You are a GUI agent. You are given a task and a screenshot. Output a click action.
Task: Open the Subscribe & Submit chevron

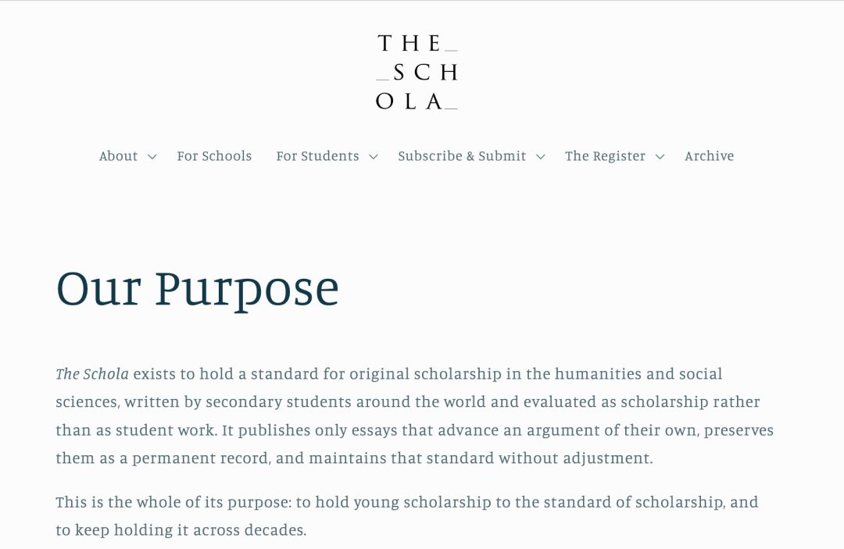541,156
